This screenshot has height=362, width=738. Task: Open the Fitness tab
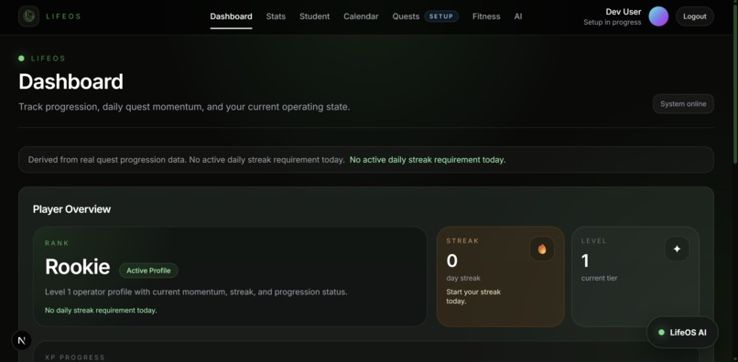click(486, 16)
